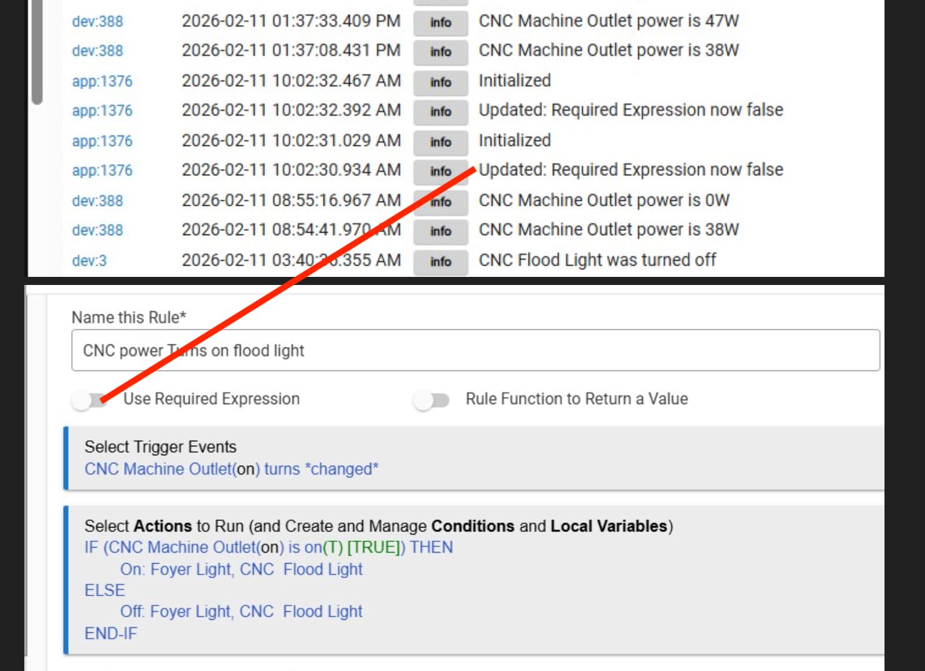The image size is (925, 671).
Task: Select the ELSE line in actions
Action: pyautogui.click(x=105, y=591)
